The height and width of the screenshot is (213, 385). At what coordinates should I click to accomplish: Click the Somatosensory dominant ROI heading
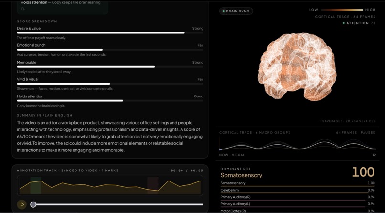tap(241, 175)
